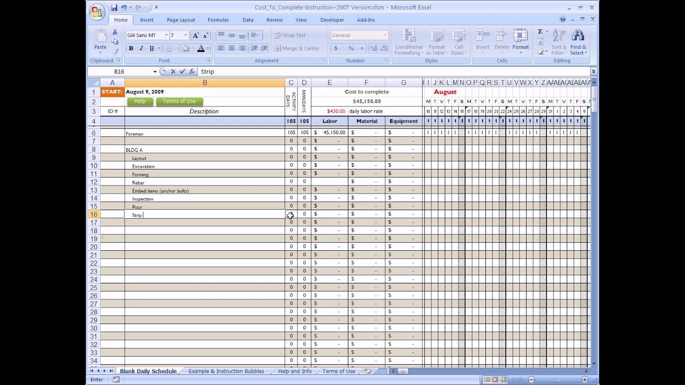Image resolution: width=685 pixels, height=385 pixels.
Task: Apply Accounting dollar number format
Action: tap(336, 48)
